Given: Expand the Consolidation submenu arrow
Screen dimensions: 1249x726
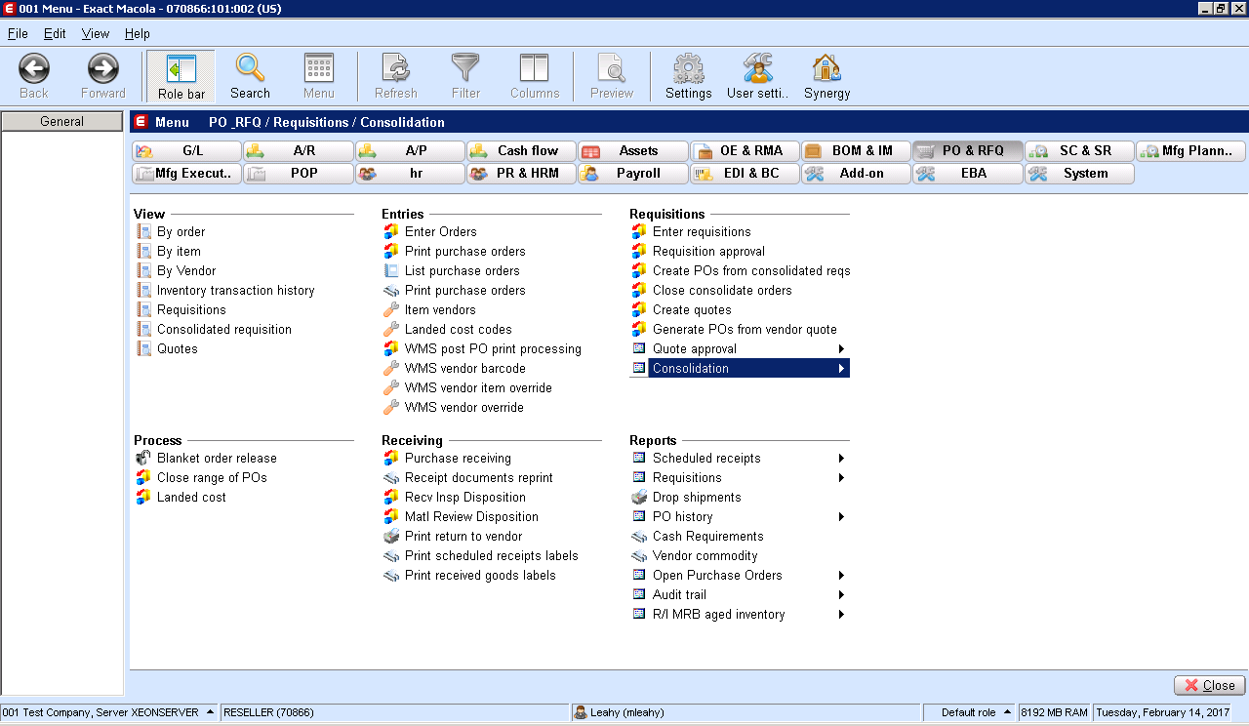Looking at the screenshot, I should pos(841,368).
